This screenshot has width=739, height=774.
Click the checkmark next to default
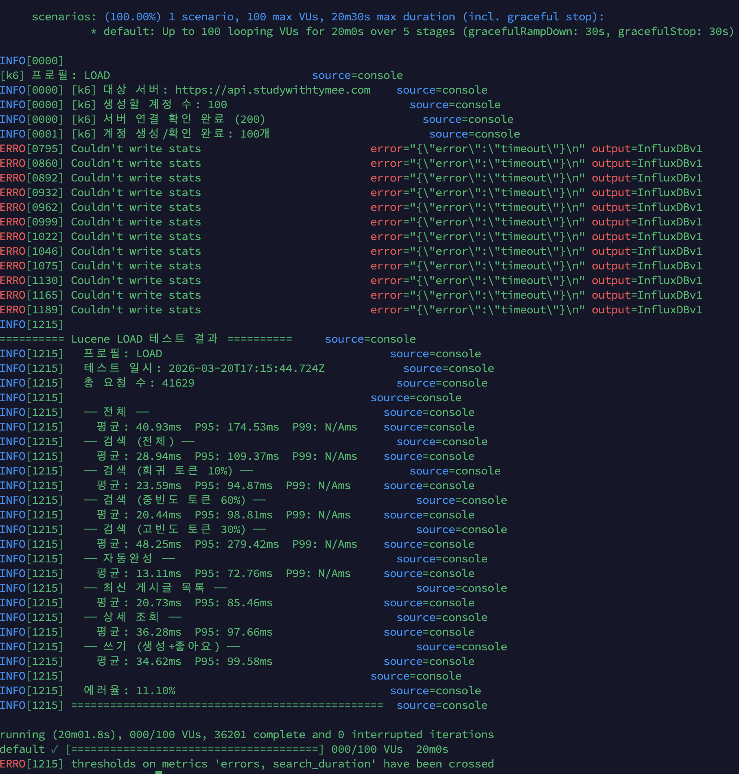pos(55,749)
